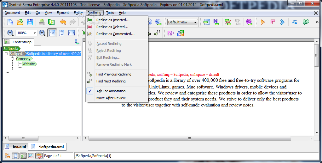Collapse the Softpedia tree node
Image resolution: width=322 pixels, height=163 pixels.
click(x=6, y=54)
